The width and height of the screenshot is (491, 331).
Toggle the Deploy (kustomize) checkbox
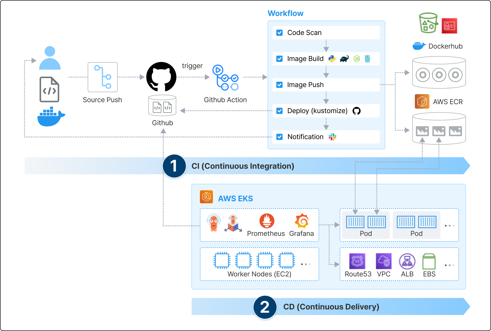tap(280, 111)
